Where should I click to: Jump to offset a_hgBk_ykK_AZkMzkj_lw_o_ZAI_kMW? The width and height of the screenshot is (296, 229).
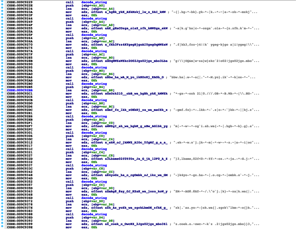[x=132, y=12]
